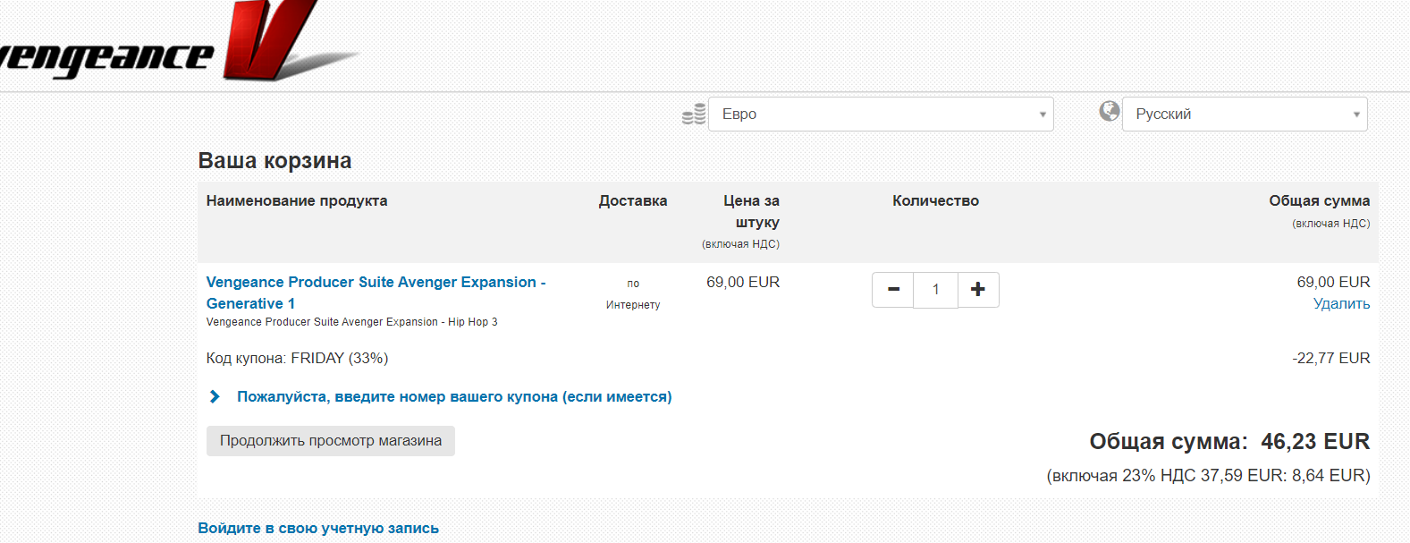1410x543 pixels.
Task: Open the Русский language dropdown
Action: coord(1245,115)
